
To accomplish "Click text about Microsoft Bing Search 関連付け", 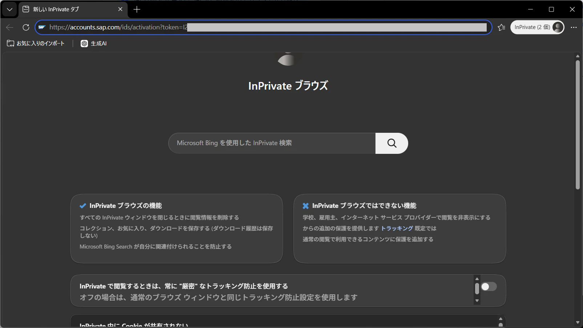I will [x=156, y=246].
